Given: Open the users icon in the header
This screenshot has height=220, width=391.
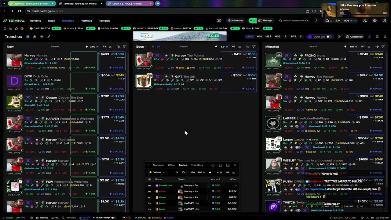Looking at the screenshot, I should [x=365, y=21].
